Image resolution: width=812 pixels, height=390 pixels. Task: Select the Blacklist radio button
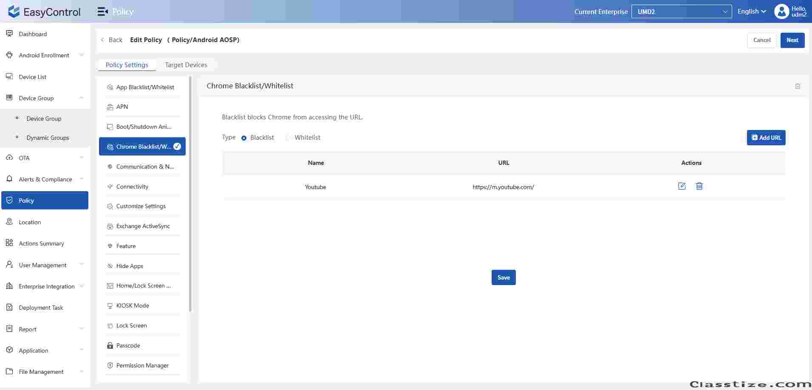coord(244,138)
